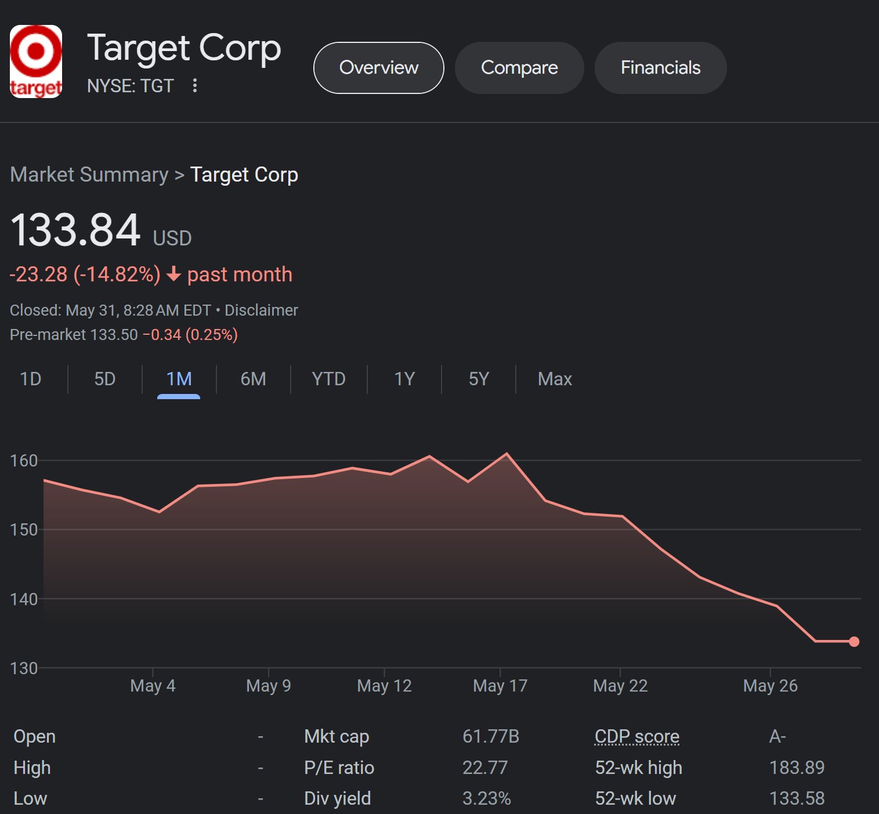Click the Low row label
Viewport: 879px width, 814px height.
30,798
